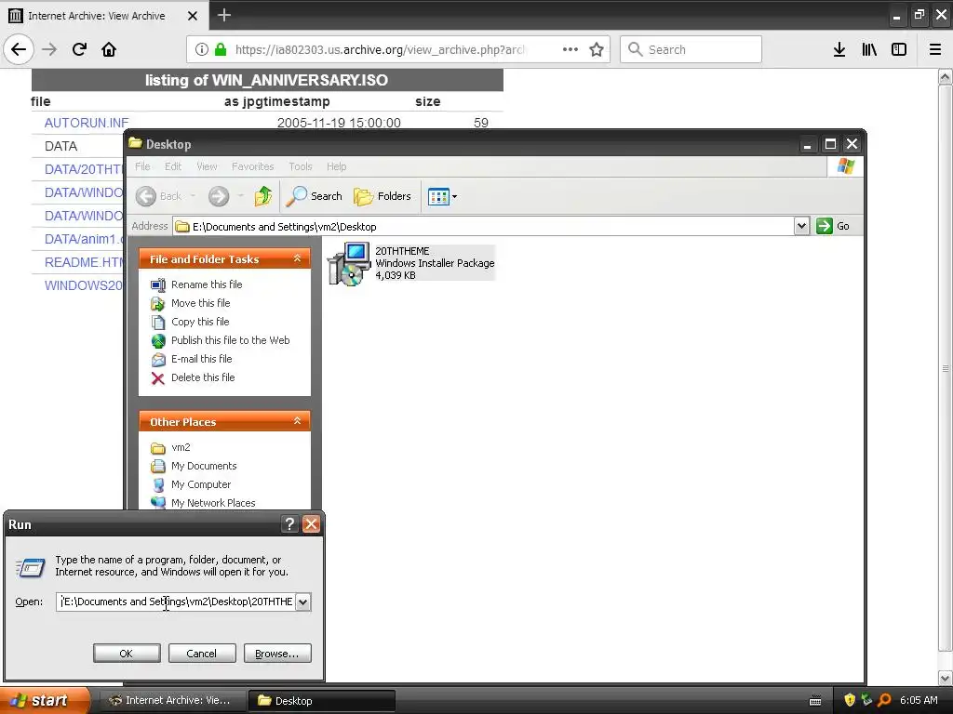Open Explorer Edit menu

tap(173, 166)
